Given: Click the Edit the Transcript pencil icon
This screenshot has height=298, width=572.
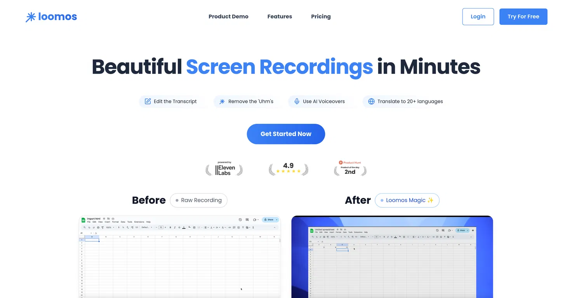Looking at the screenshot, I should [148, 101].
